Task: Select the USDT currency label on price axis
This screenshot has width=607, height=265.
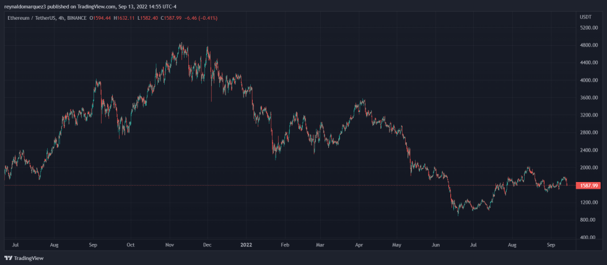Action: tap(585, 17)
